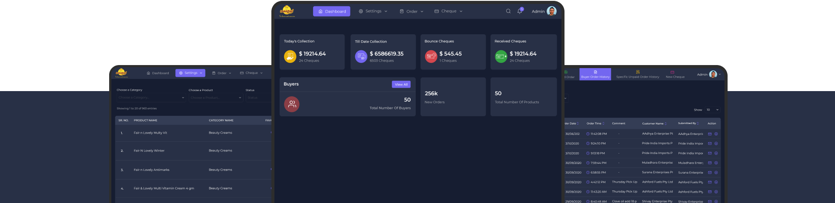Screen dimensions: 835x203
Task: Click plus-circle icon in Muladhara Enterprise row
Action: point(716,163)
